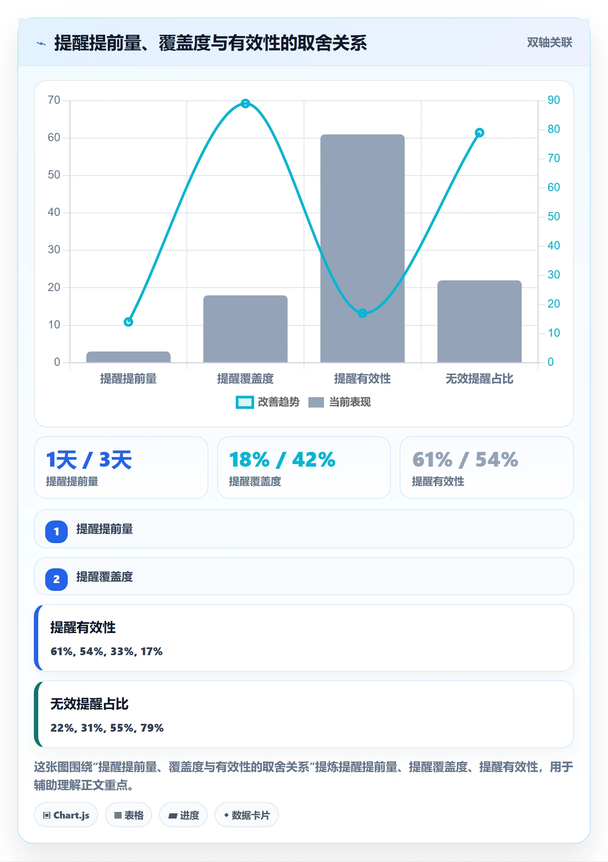Click the 提醒有效性 x-axis label
608x862 pixels.
363,379
